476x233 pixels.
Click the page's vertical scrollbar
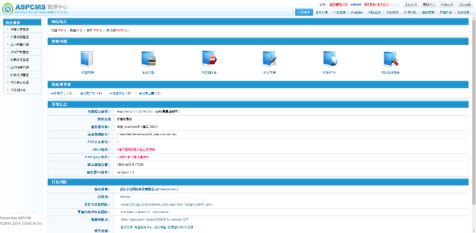pyautogui.click(x=473, y=122)
